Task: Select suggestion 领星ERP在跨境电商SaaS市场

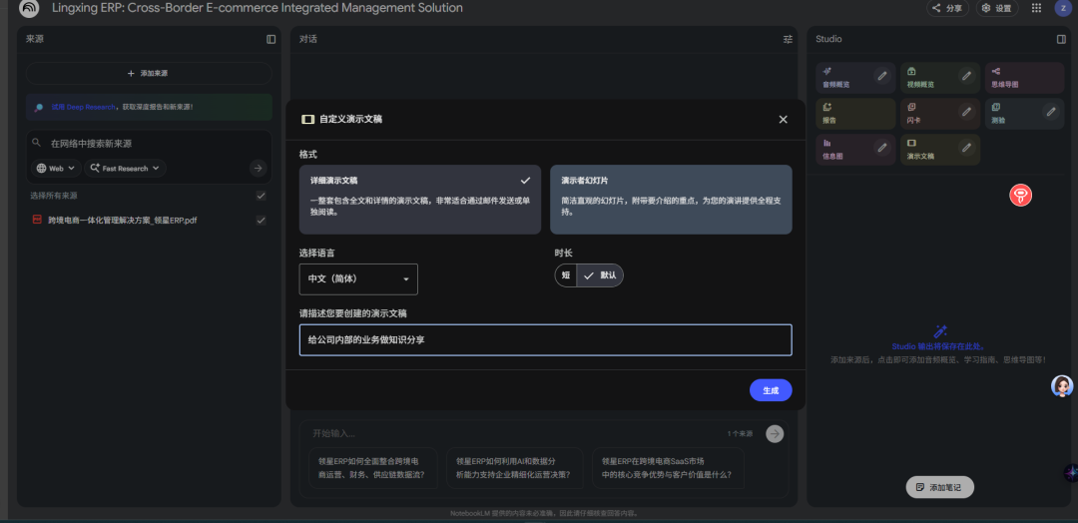Action: click(x=668, y=468)
